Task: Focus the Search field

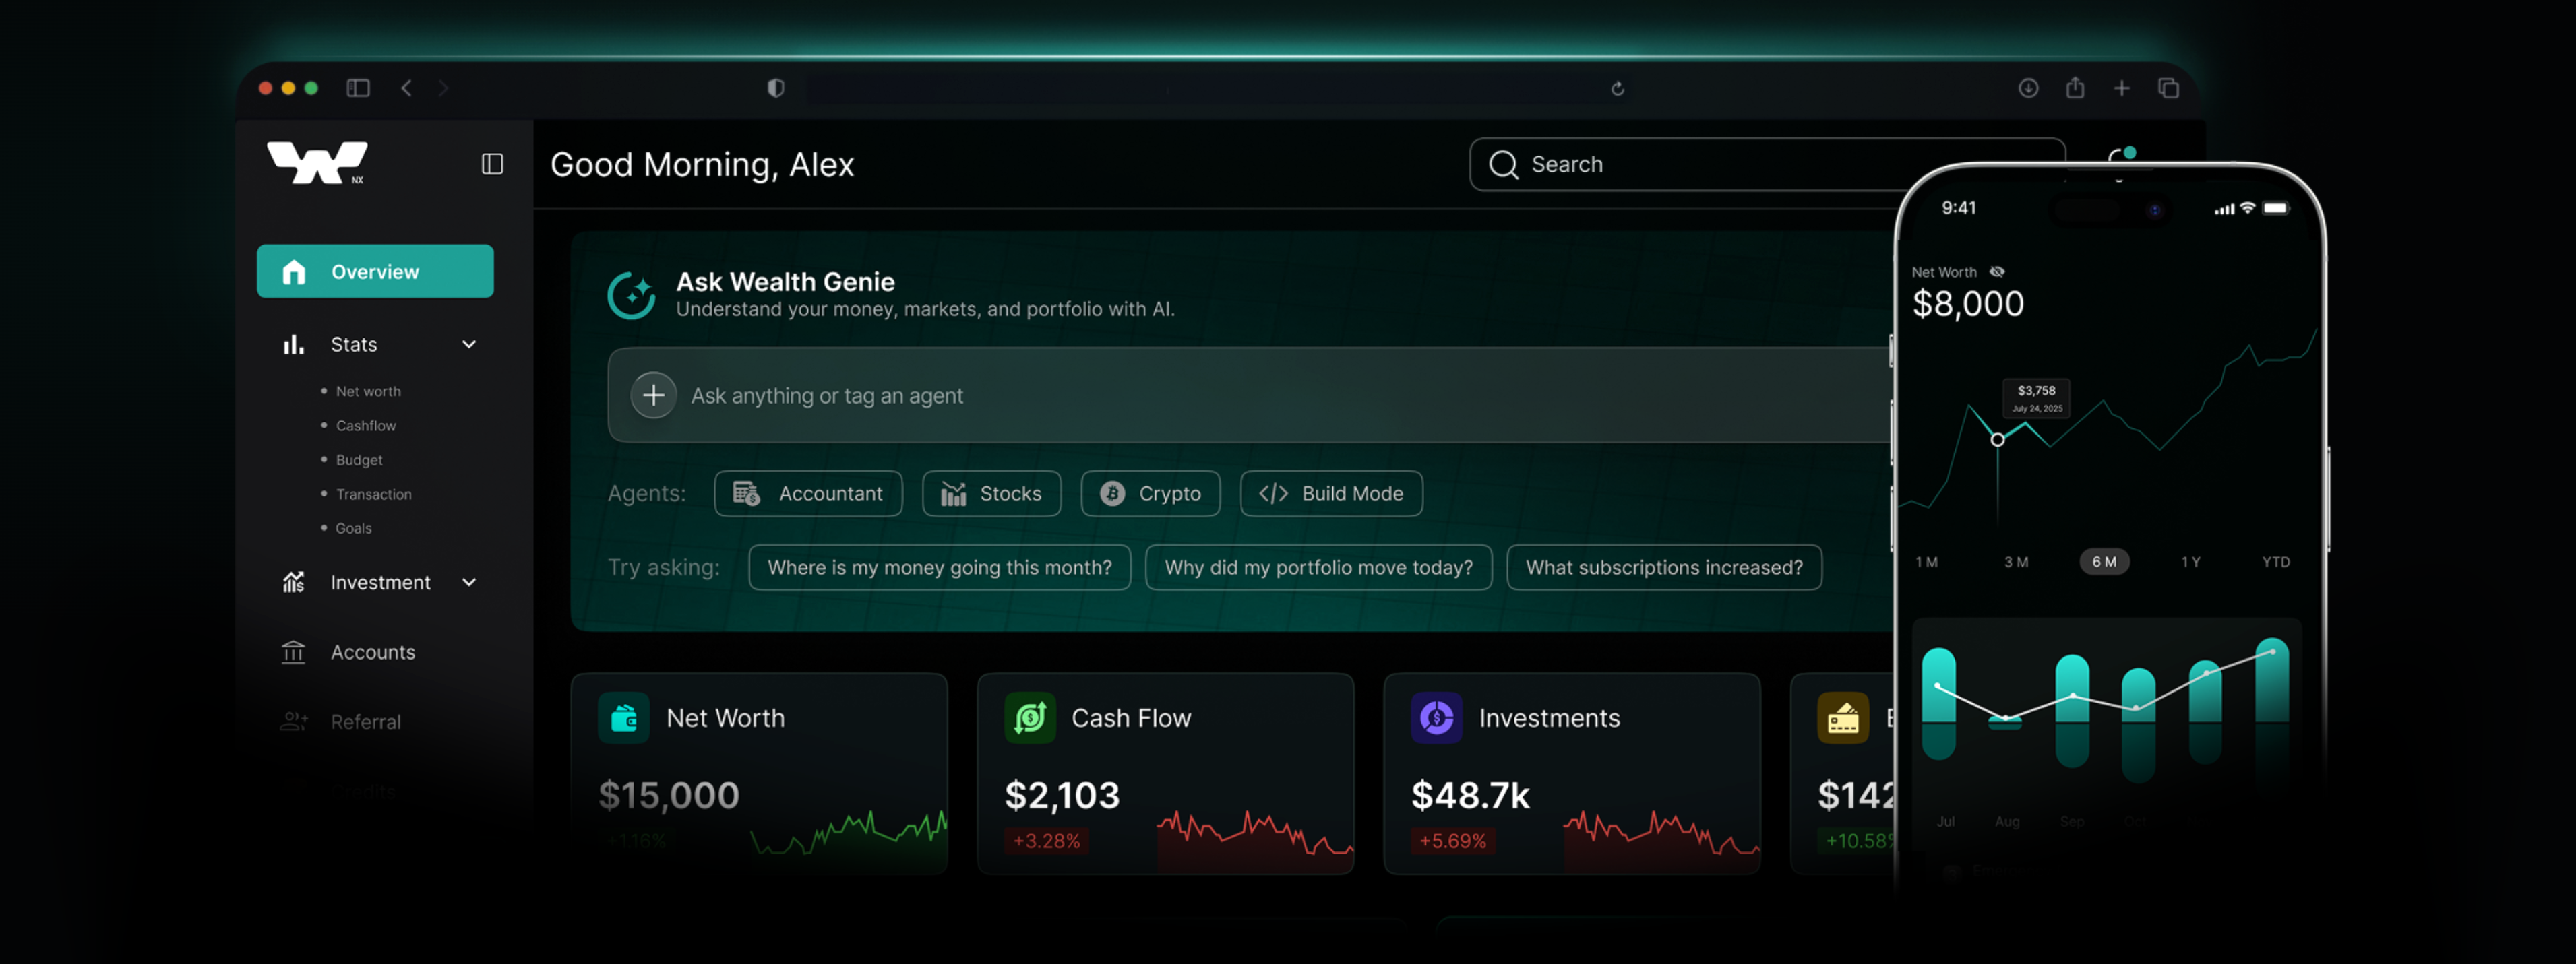Action: [x=1766, y=164]
